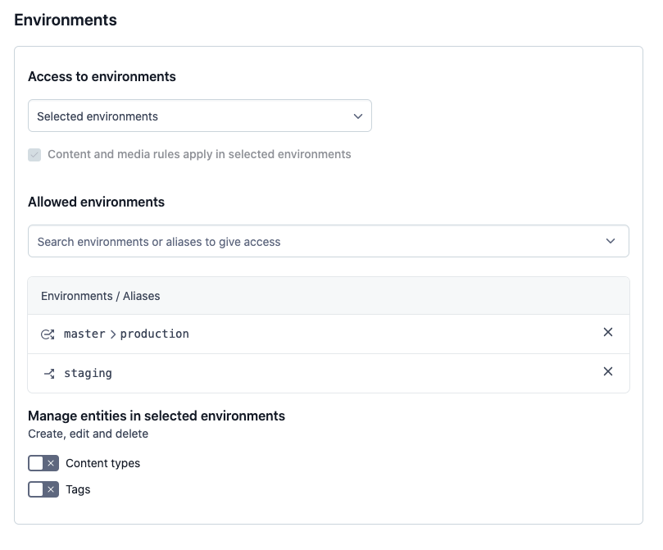Click the Environments page heading
This screenshot has width=663, height=550.
point(65,20)
